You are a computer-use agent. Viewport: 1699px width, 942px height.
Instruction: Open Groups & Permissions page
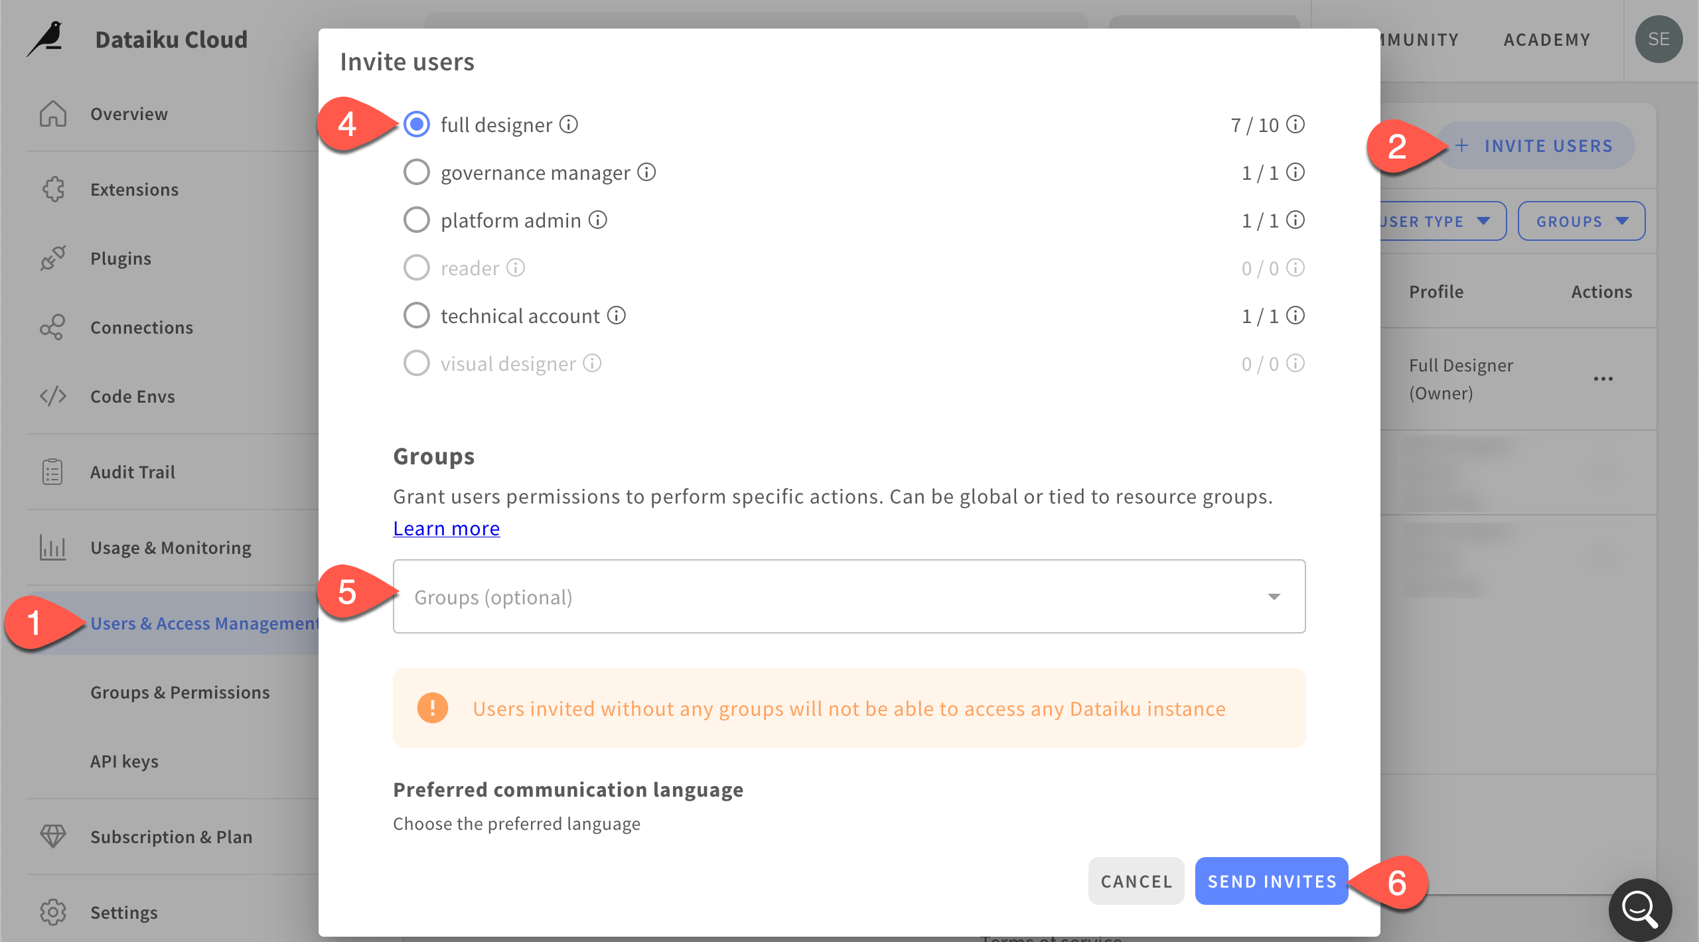180,692
